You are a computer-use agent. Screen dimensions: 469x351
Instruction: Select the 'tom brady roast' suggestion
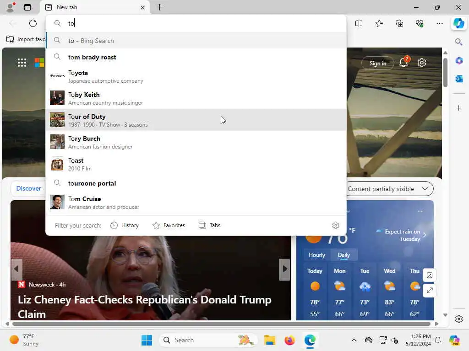click(x=196, y=57)
